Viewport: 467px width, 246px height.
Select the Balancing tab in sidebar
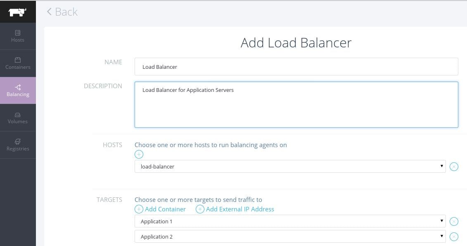coord(18,90)
